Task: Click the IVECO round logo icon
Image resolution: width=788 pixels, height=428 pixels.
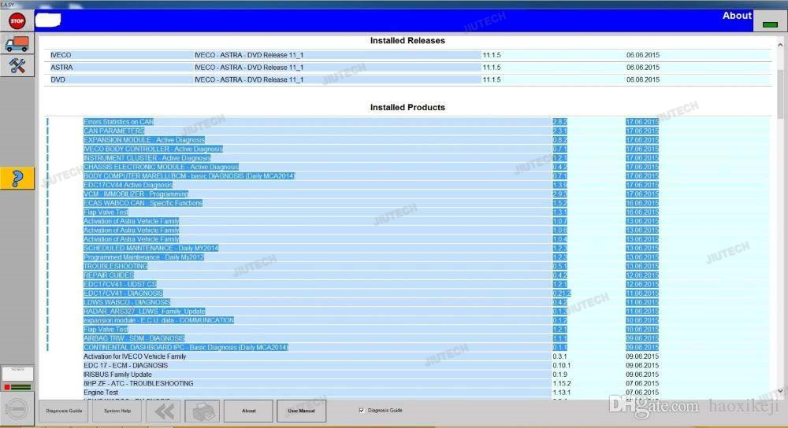Action: click(x=16, y=409)
